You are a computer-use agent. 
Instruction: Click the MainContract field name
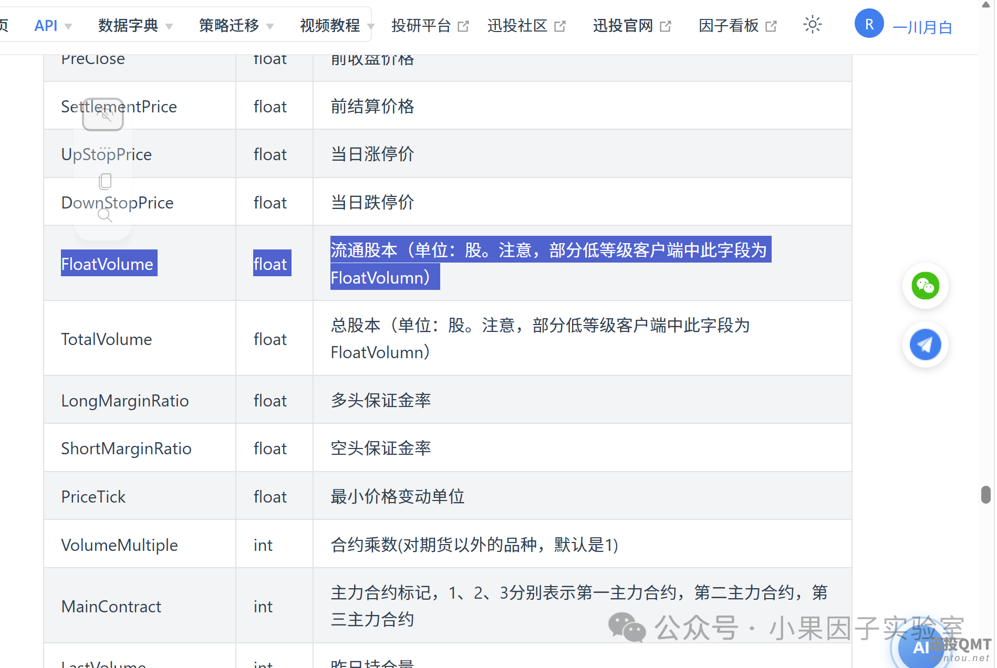coord(111,607)
